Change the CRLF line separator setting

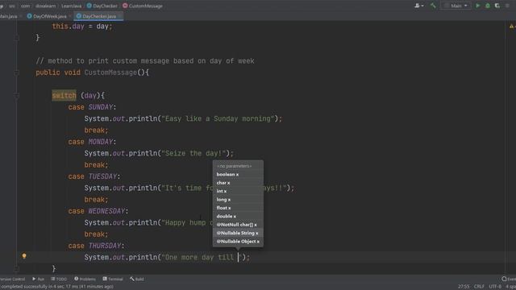479,287
